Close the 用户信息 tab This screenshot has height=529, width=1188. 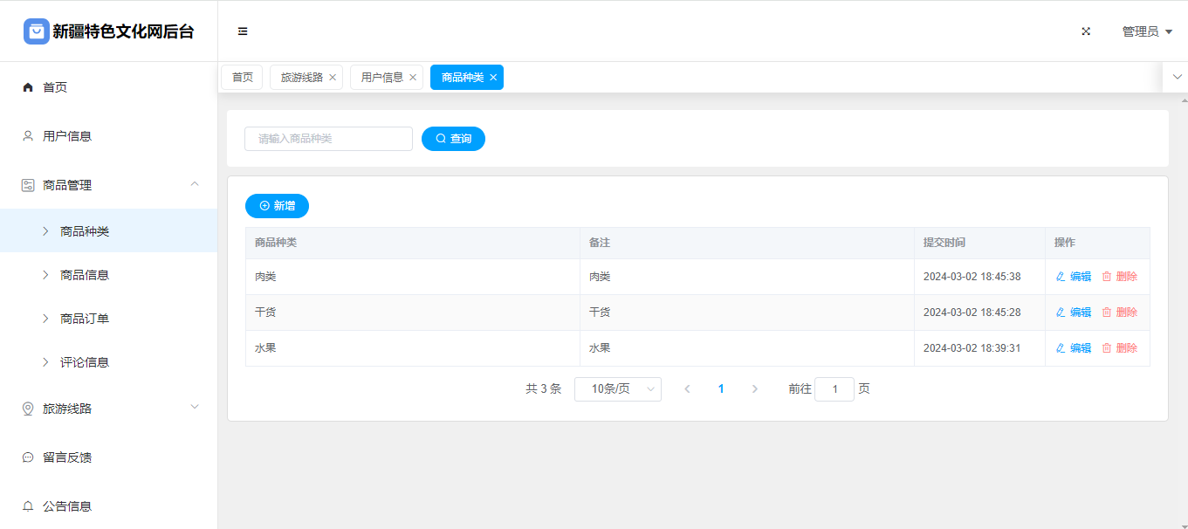(x=413, y=78)
